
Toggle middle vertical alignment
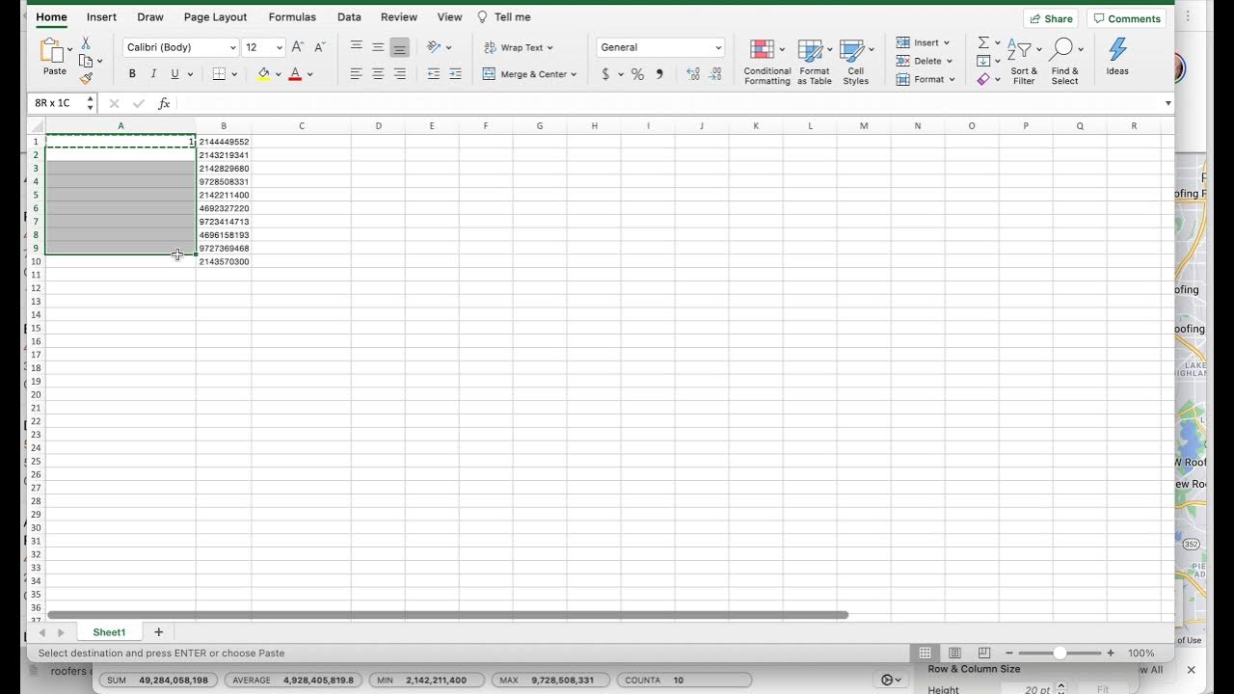pos(378,47)
